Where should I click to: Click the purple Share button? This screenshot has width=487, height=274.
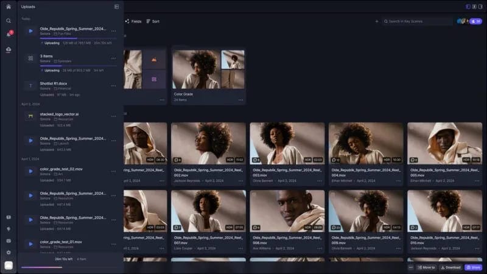point(473,267)
